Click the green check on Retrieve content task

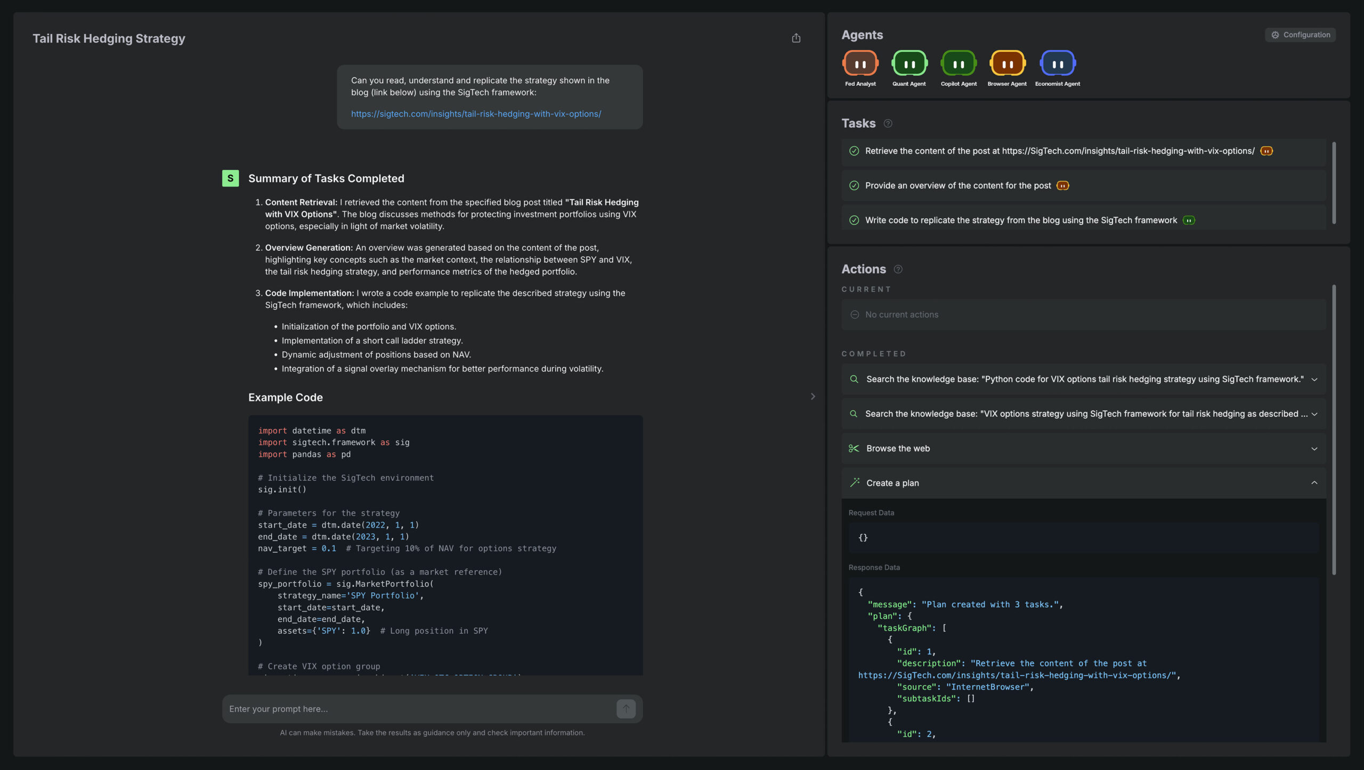coord(854,151)
